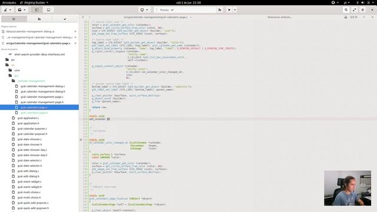The height and width of the screenshot is (212, 377).
Task: Open global search with the magnifier icon
Action: tap(346, 10)
